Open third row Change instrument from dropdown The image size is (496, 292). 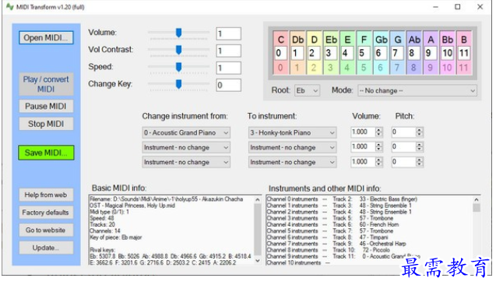186,162
